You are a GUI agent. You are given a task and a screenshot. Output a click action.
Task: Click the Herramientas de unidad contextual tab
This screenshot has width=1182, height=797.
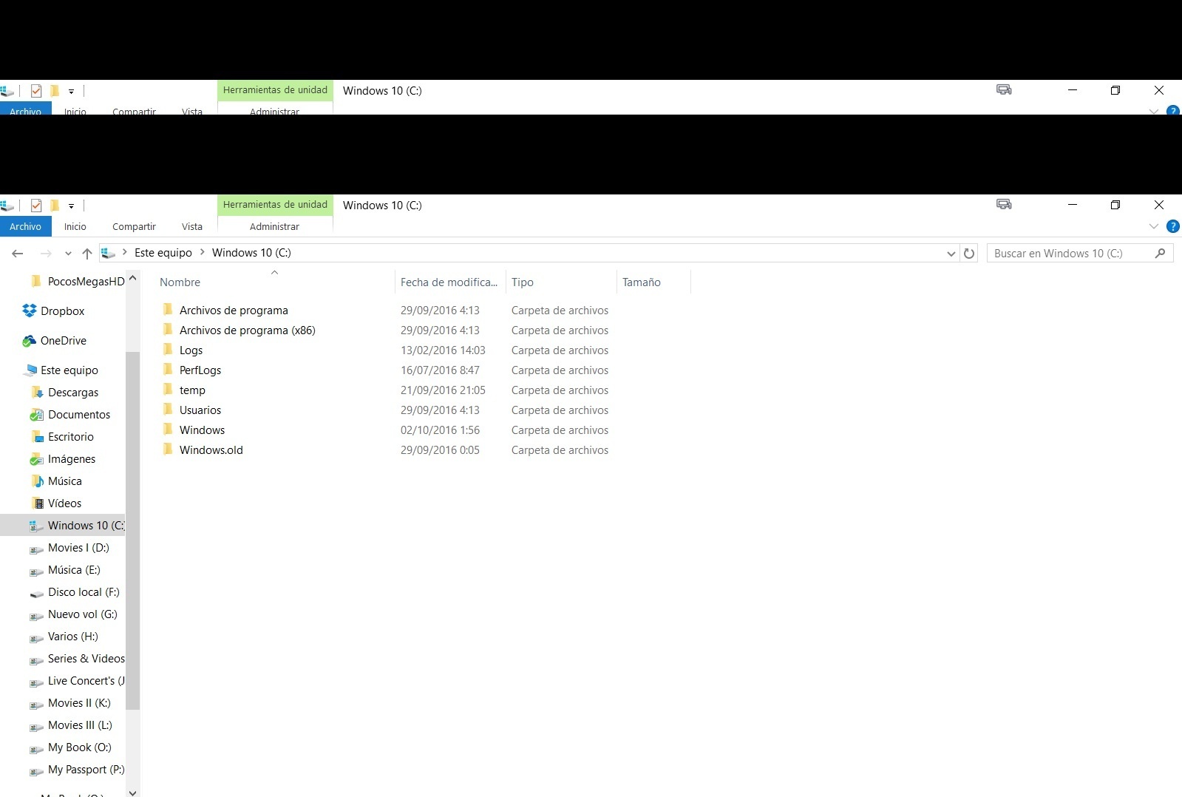pos(275,205)
